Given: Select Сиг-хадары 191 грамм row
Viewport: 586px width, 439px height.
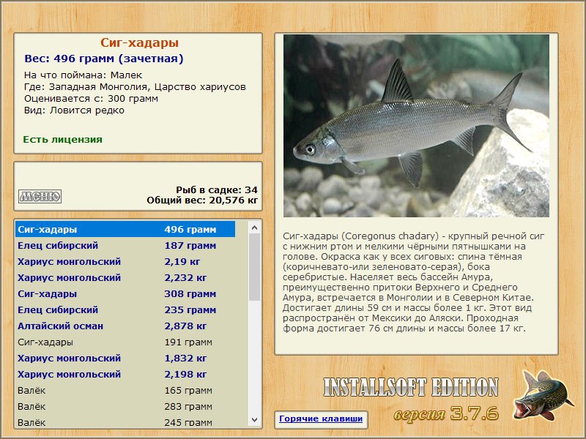Looking at the screenshot, I should pyautogui.click(x=125, y=342).
